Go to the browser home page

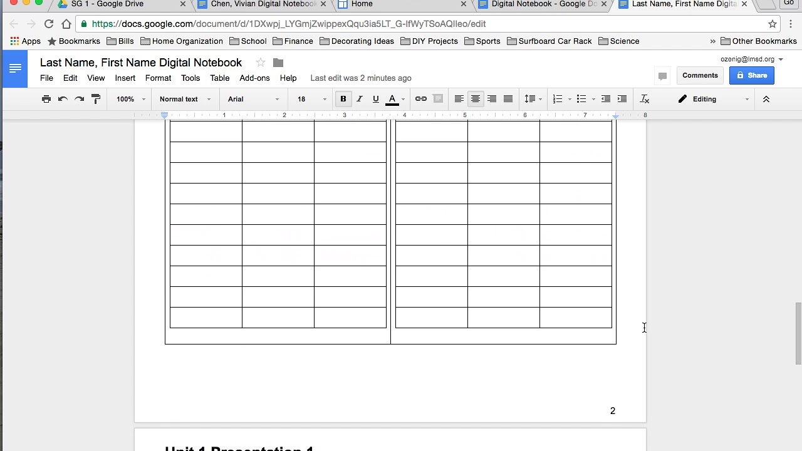66,24
